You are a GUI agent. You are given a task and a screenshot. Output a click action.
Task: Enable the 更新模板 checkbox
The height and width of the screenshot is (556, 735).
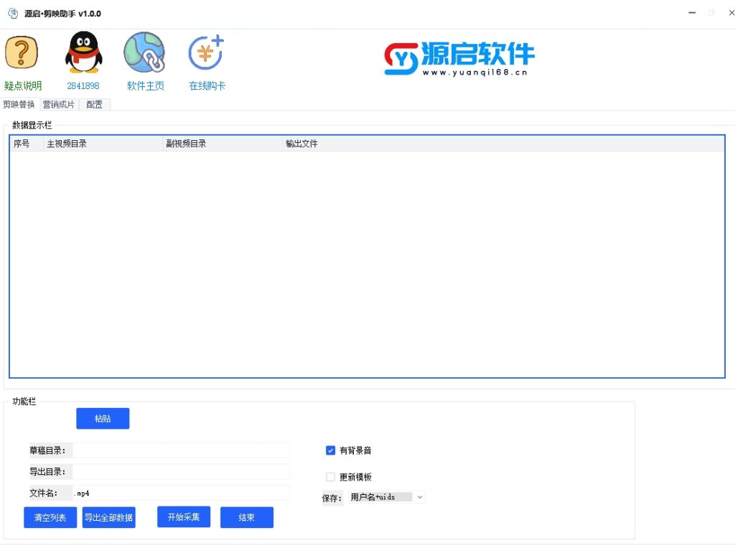click(x=331, y=477)
